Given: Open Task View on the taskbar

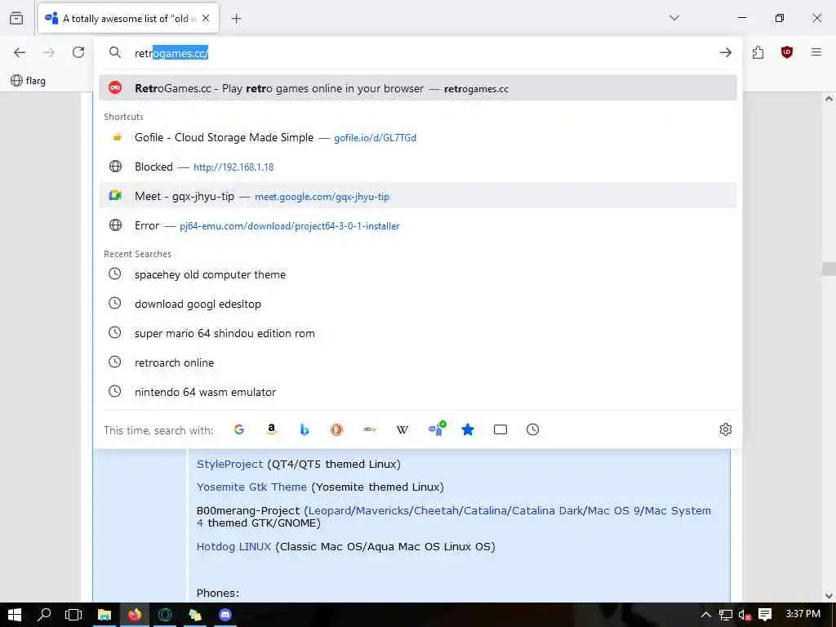Looking at the screenshot, I should 73,615.
